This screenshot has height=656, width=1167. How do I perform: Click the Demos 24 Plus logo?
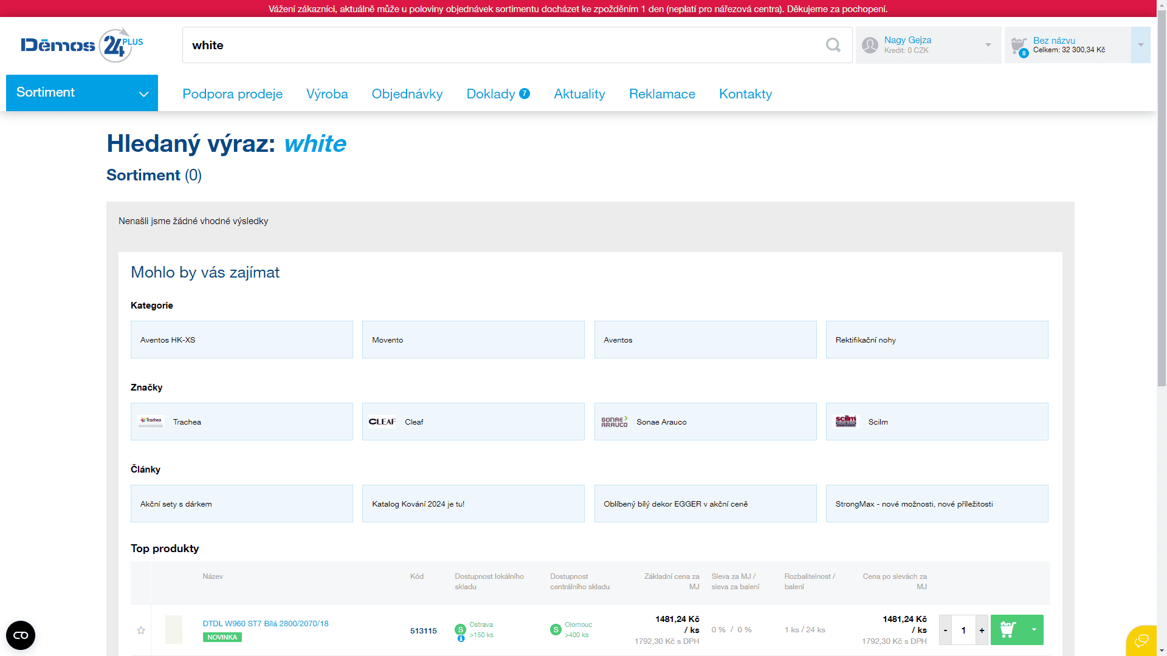(82, 45)
